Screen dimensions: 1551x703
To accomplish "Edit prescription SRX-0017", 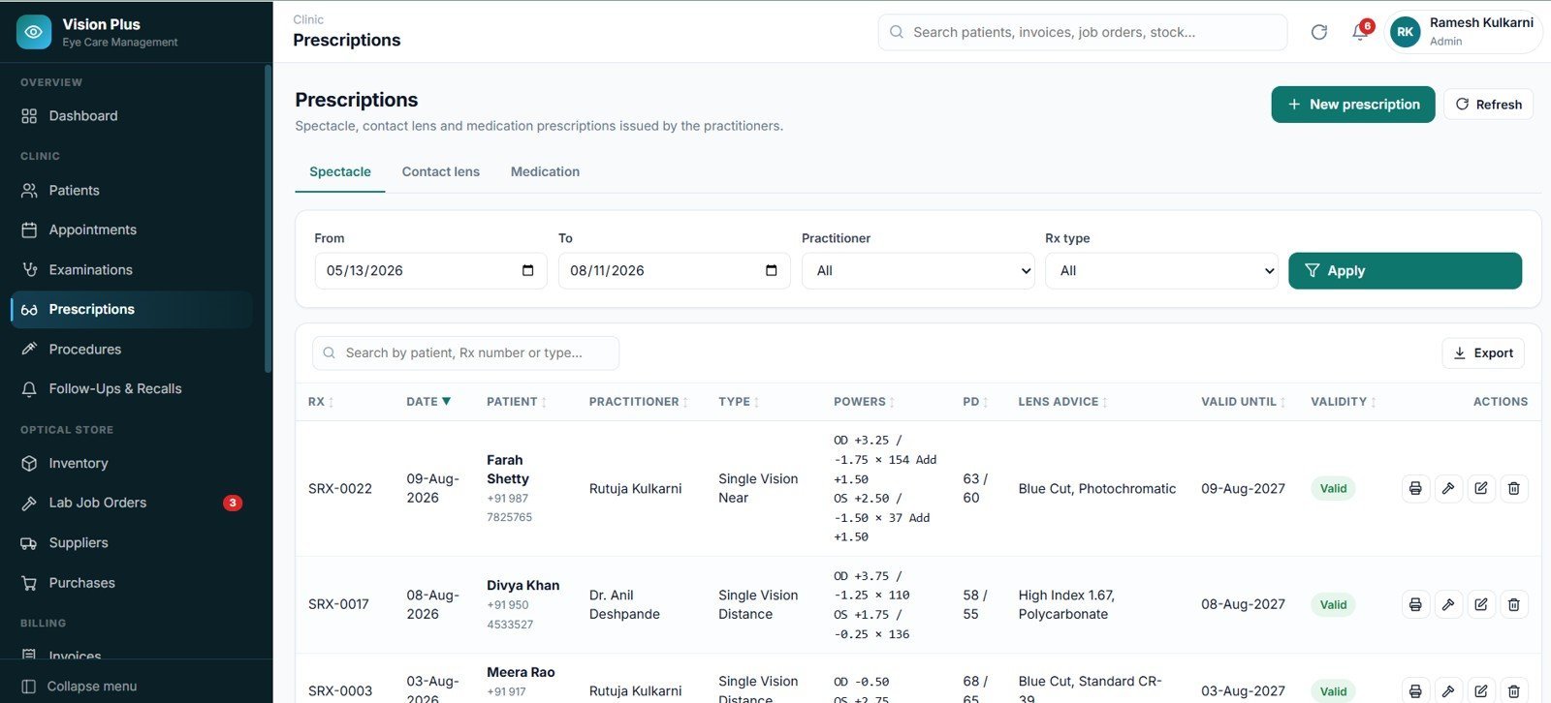I will point(1481,604).
